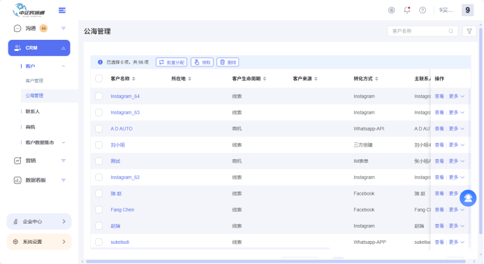Click the company logo
Screen dimensions: 484x264
pyautogui.click(x=29, y=10)
